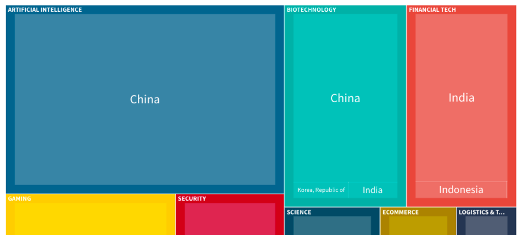Select the inner block under Science

pos(332,226)
